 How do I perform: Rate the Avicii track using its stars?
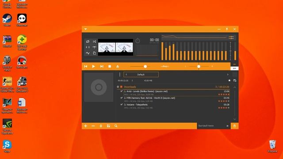point(224,94)
